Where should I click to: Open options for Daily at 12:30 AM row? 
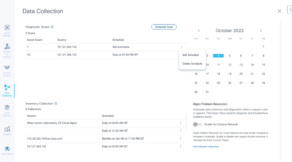click(181, 130)
